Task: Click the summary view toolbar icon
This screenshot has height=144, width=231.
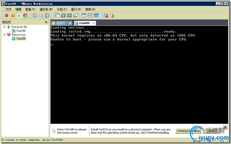Action: click(84, 15)
